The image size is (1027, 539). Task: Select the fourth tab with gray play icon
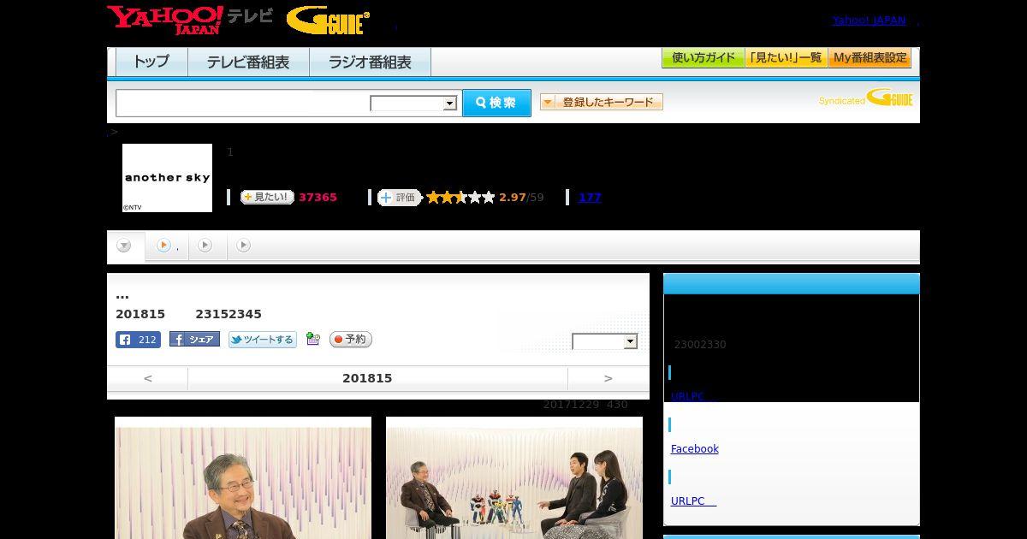click(x=244, y=246)
